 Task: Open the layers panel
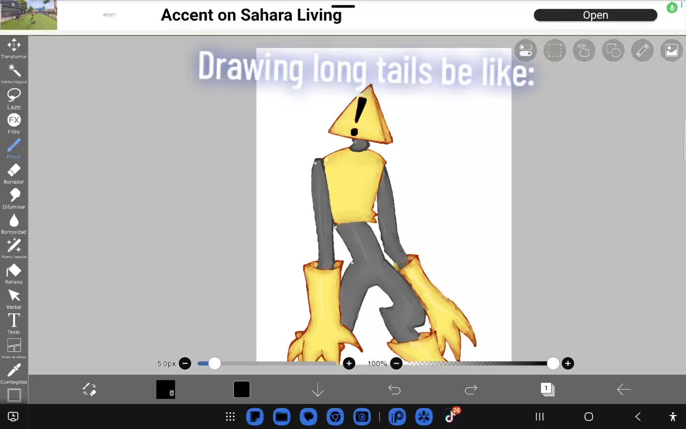tap(547, 389)
